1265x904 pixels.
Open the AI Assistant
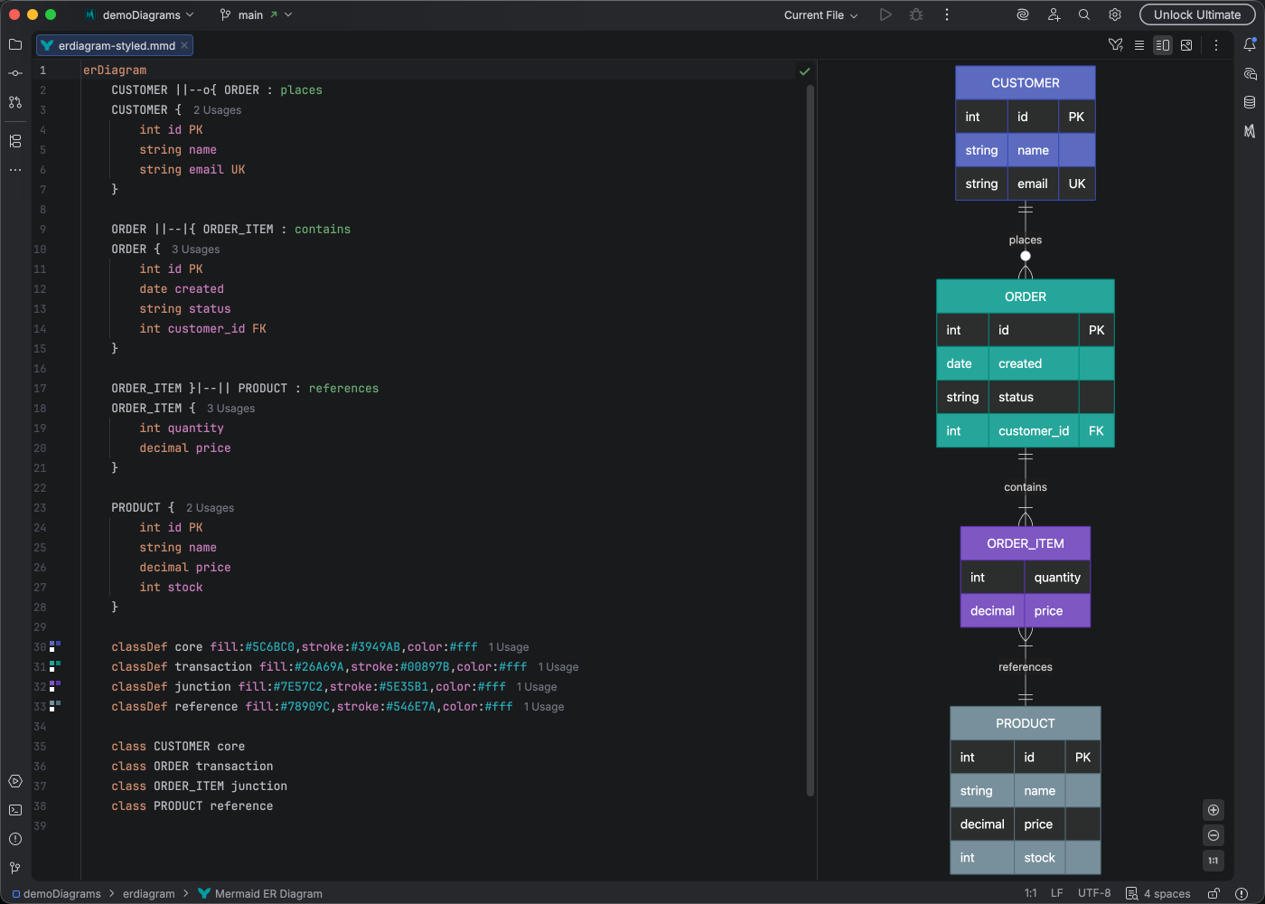[1022, 14]
